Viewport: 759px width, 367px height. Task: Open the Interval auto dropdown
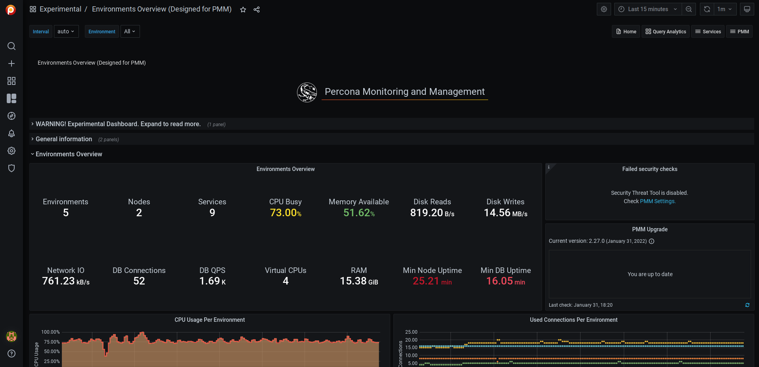(66, 31)
